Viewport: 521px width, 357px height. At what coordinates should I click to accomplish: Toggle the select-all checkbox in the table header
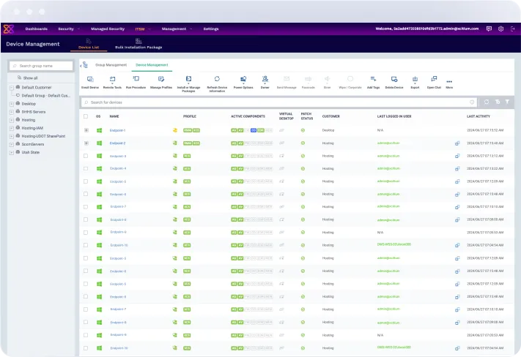tap(86, 116)
